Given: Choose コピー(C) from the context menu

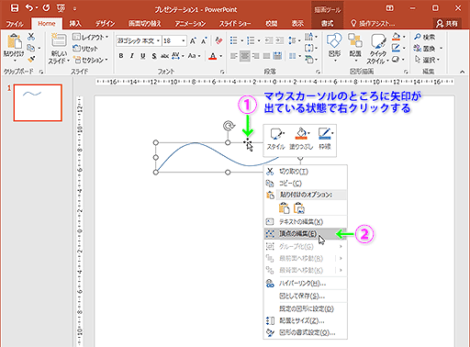Looking at the screenshot, I should pyautogui.click(x=305, y=184).
